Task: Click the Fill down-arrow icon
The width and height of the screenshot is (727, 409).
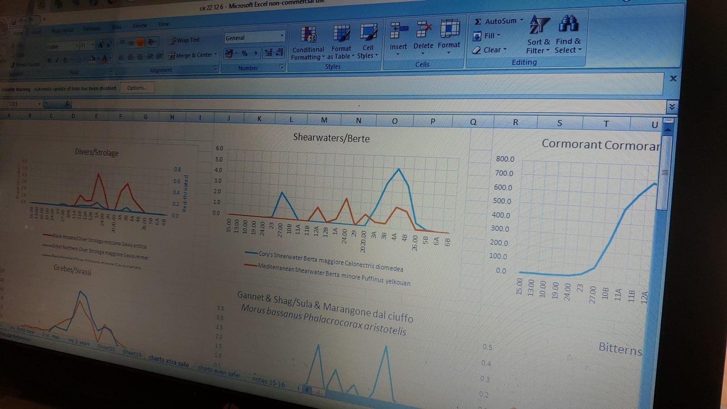Action: click(x=477, y=36)
